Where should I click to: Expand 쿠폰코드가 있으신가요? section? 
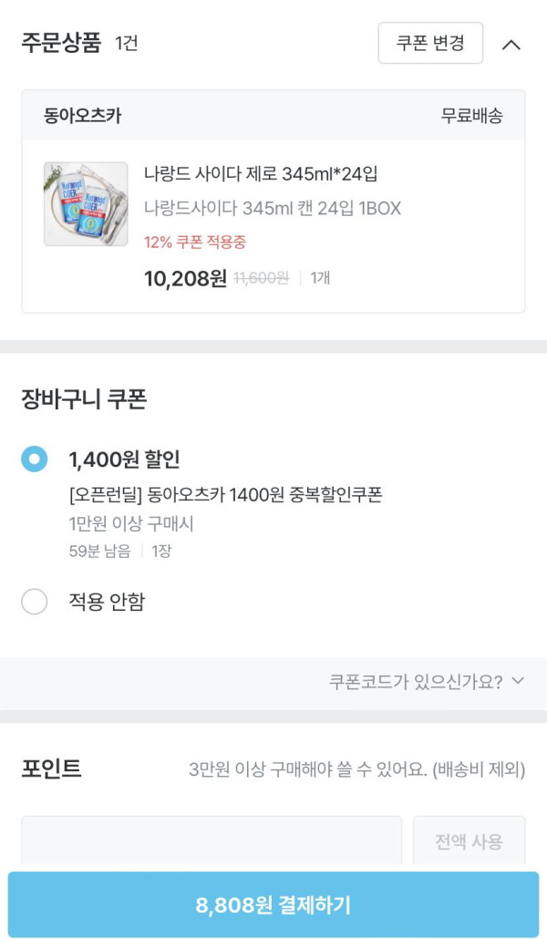[427, 681]
